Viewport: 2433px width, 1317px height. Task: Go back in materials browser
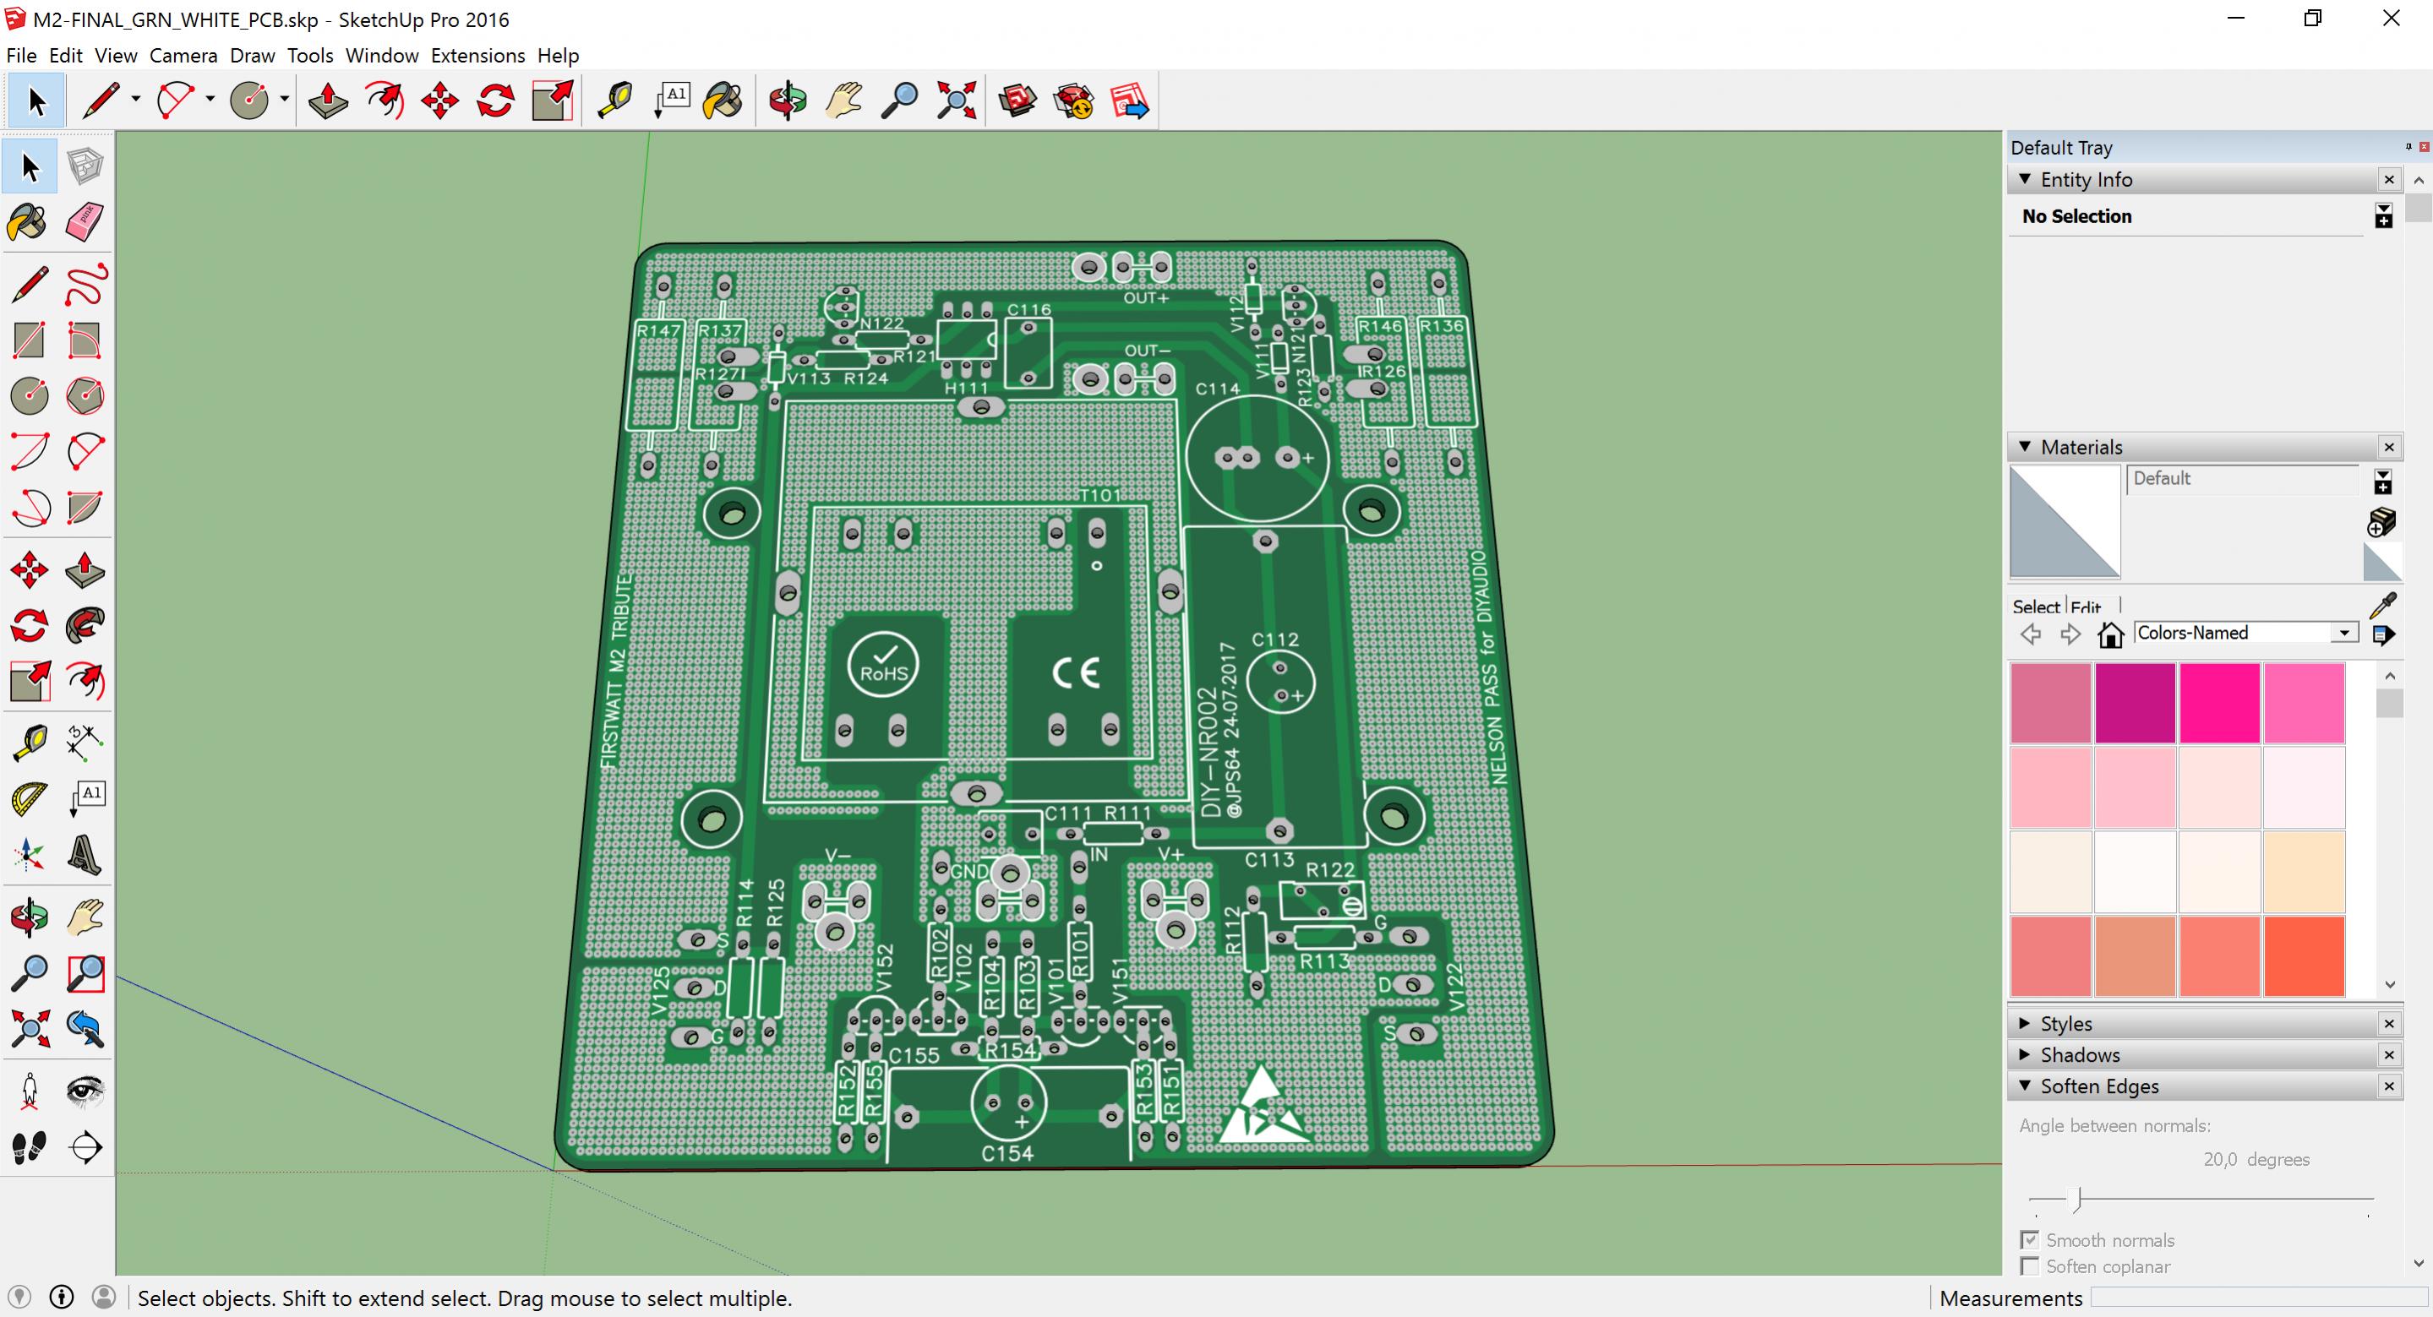[2030, 634]
